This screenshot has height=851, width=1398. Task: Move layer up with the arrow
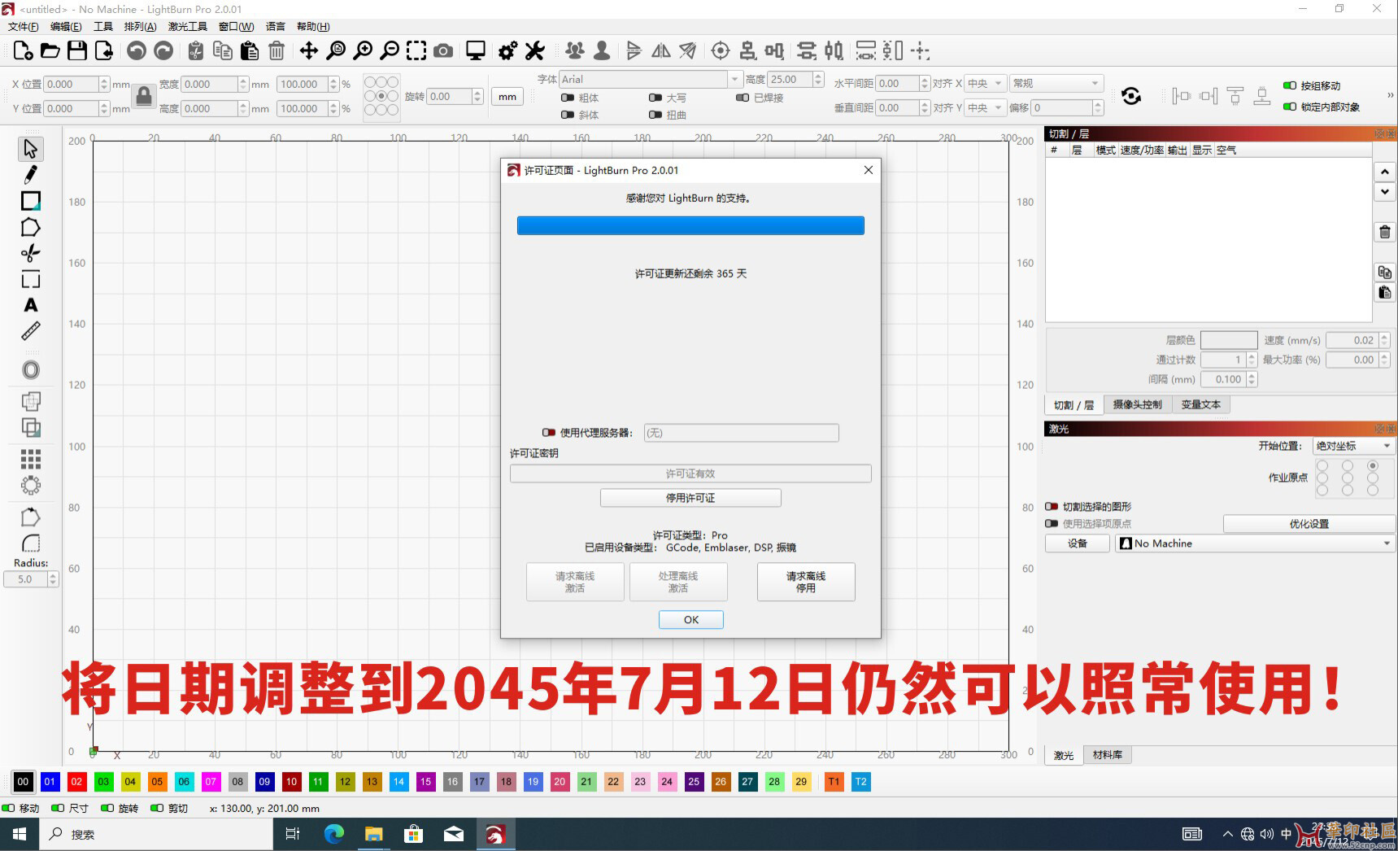click(1385, 172)
